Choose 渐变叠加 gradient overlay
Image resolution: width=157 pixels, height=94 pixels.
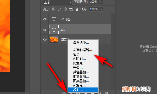coord(81,77)
